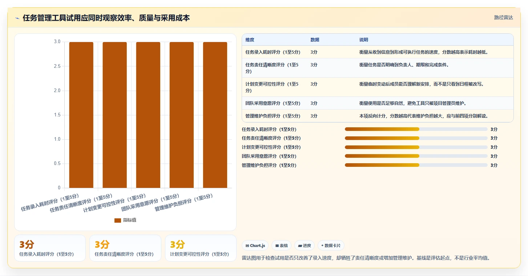Click the 任务责任清晰度评分 progress bar
Screen dimensions: 528x276
[x=416, y=138]
